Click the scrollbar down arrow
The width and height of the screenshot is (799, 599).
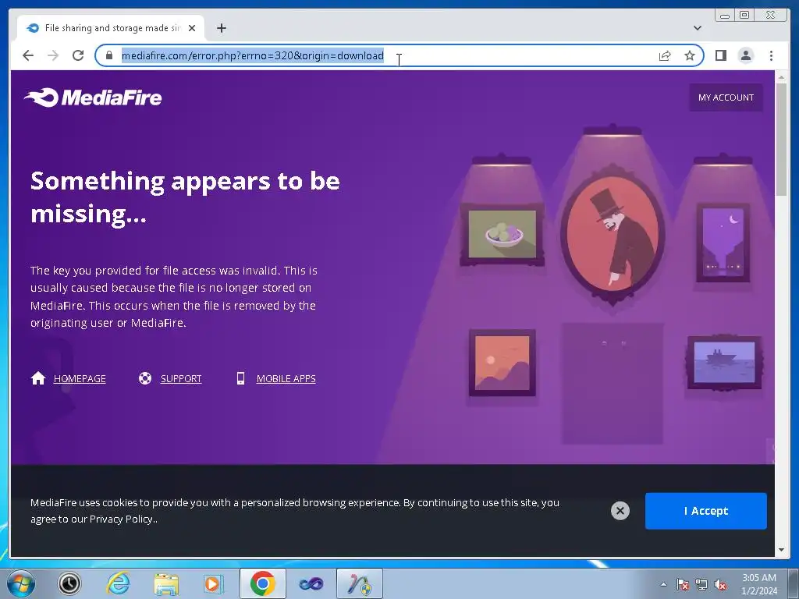click(x=781, y=550)
